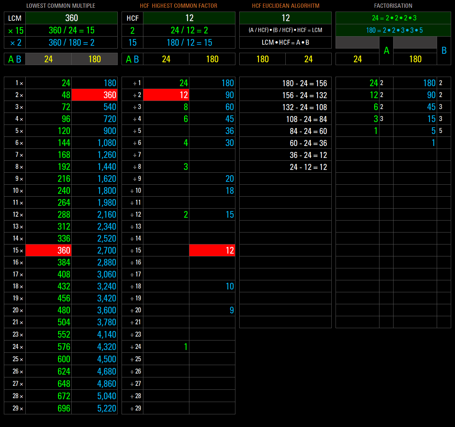Click the 'LCM' label cell
The image size is (455, 427).
coord(15,18)
